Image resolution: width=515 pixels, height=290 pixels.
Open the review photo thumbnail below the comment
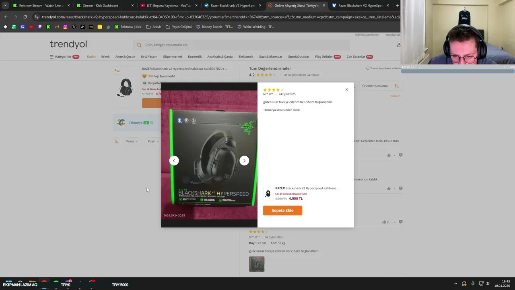point(257,264)
